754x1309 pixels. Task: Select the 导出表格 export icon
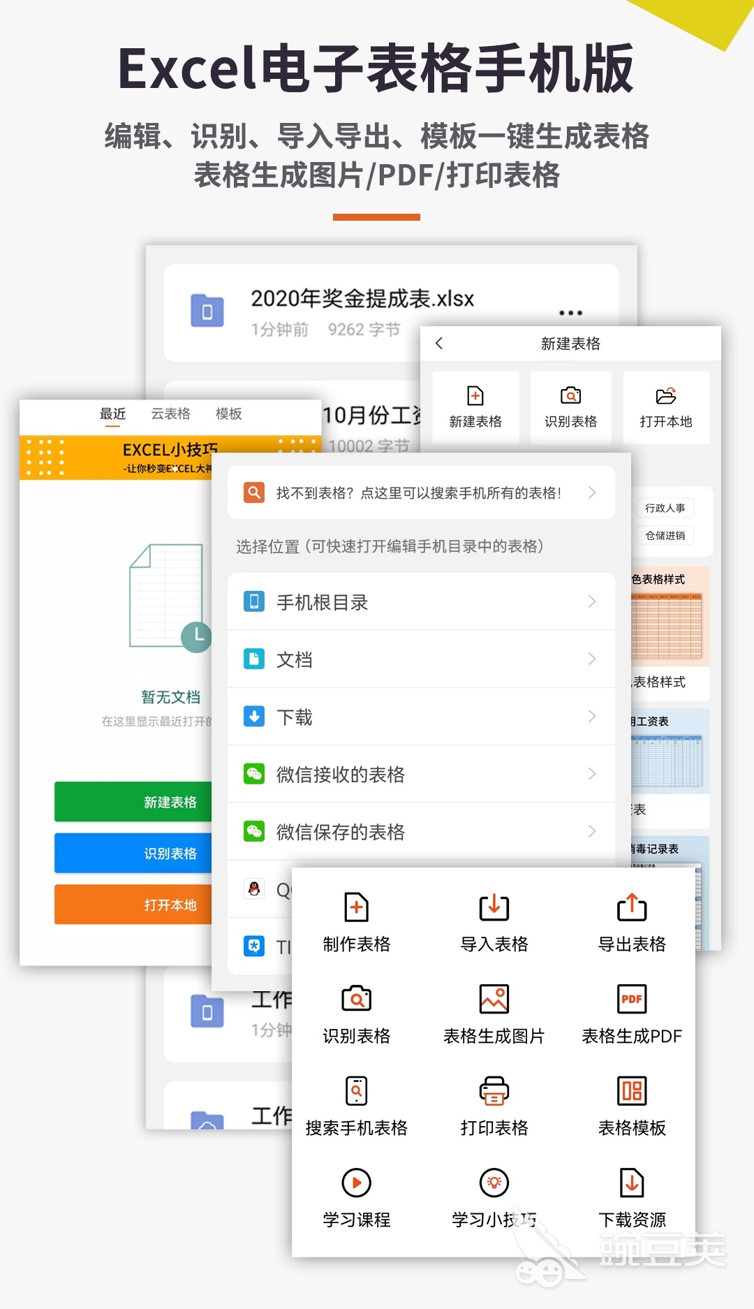[632, 907]
